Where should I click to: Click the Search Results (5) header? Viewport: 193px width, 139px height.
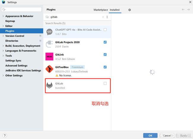pyautogui.click(x=55, y=23)
